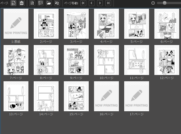Screen dimensions: 181x134
Task: Click the label "16:ページ"
Action: coord(106,114)
